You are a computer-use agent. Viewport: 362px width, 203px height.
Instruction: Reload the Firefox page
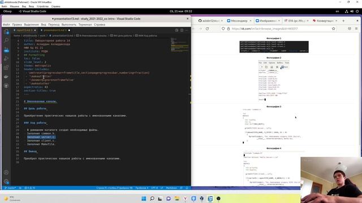(x=208, y=29)
